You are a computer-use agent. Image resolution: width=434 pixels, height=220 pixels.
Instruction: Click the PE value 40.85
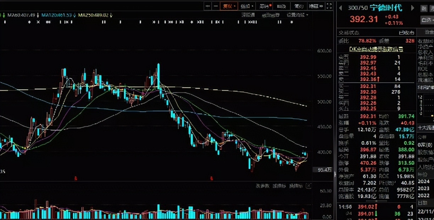click(x=407, y=183)
